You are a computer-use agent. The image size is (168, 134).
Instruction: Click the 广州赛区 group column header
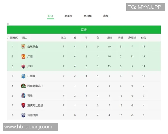13,38
